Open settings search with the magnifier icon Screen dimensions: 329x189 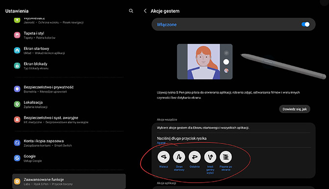coord(131,11)
